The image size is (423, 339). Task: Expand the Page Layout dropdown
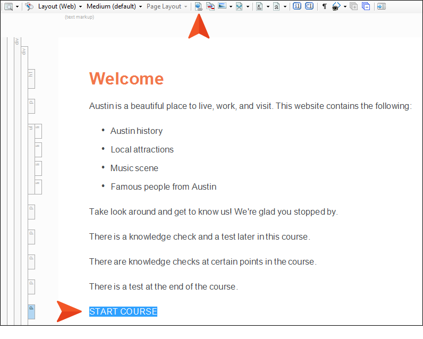click(167, 6)
